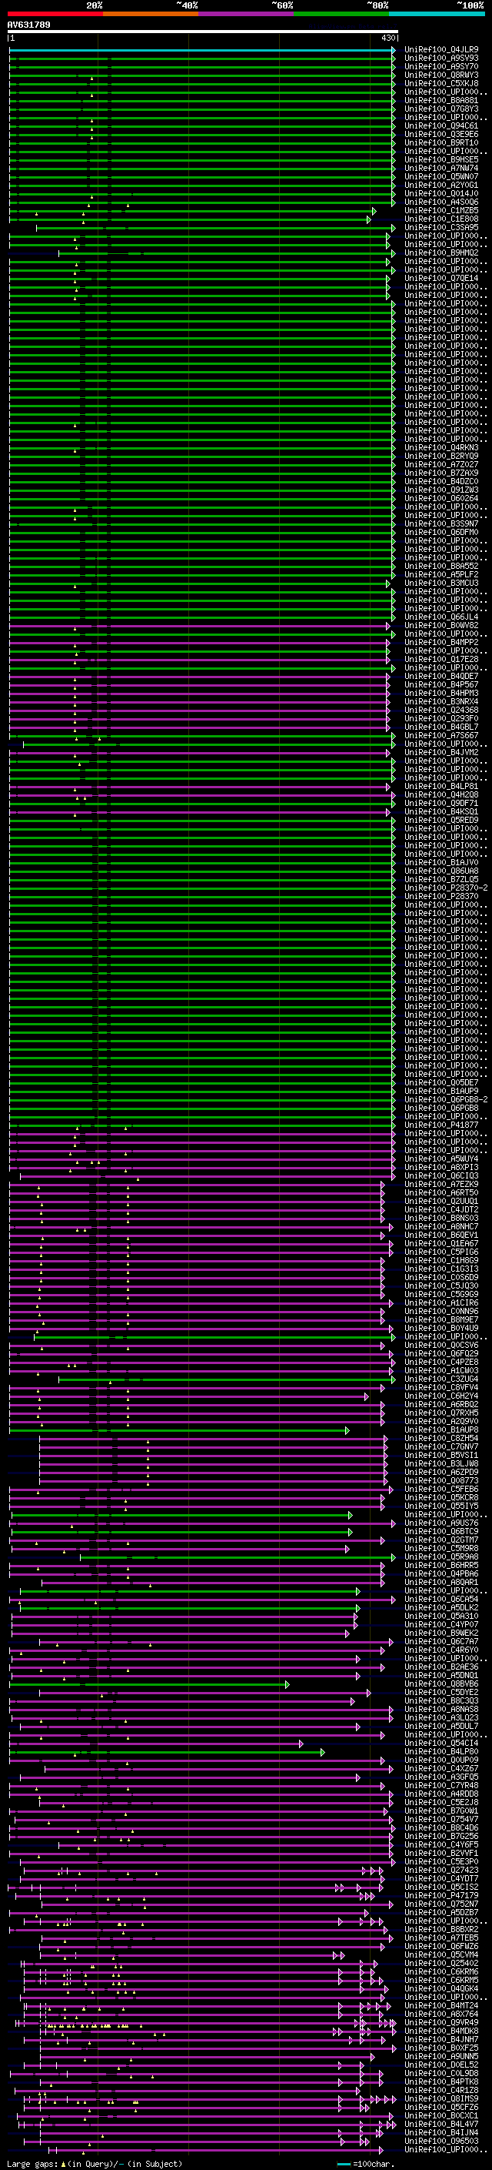The image size is (492, 2170).
Task: Open hit UniRef100_A9SV93
Action: [x=441, y=59]
